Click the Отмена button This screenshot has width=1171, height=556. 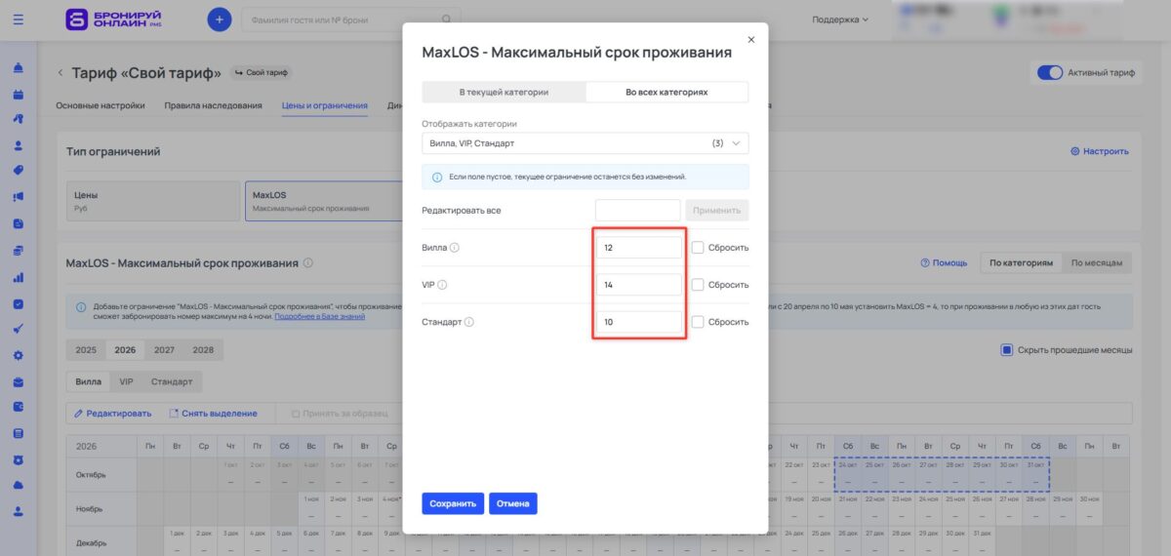(x=513, y=503)
